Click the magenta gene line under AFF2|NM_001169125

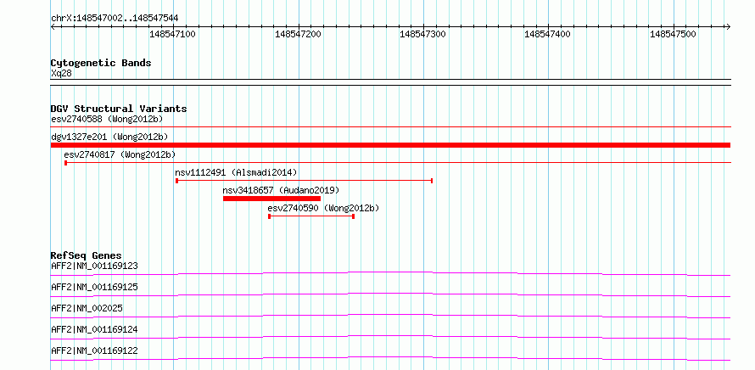pos(390,294)
